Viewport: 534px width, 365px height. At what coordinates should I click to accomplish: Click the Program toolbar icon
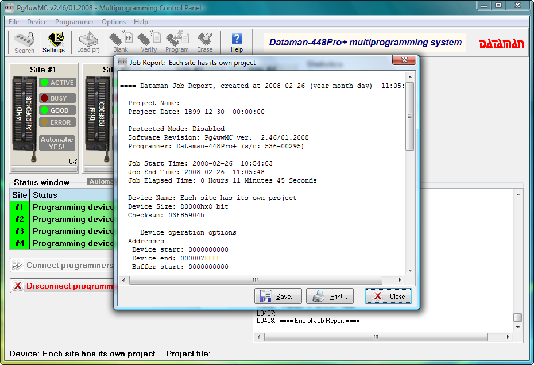pyautogui.click(x=177, y=43)
